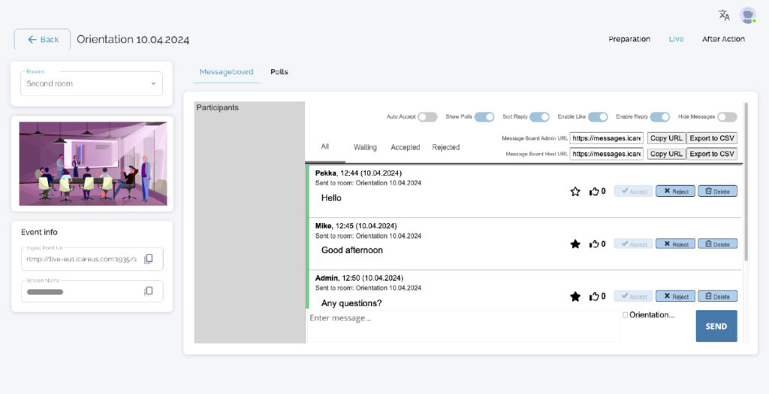The height and width of the screenshot is (394, 769).
Task: Show the Waiting messages filter tab
Action: tap(365, 147)
